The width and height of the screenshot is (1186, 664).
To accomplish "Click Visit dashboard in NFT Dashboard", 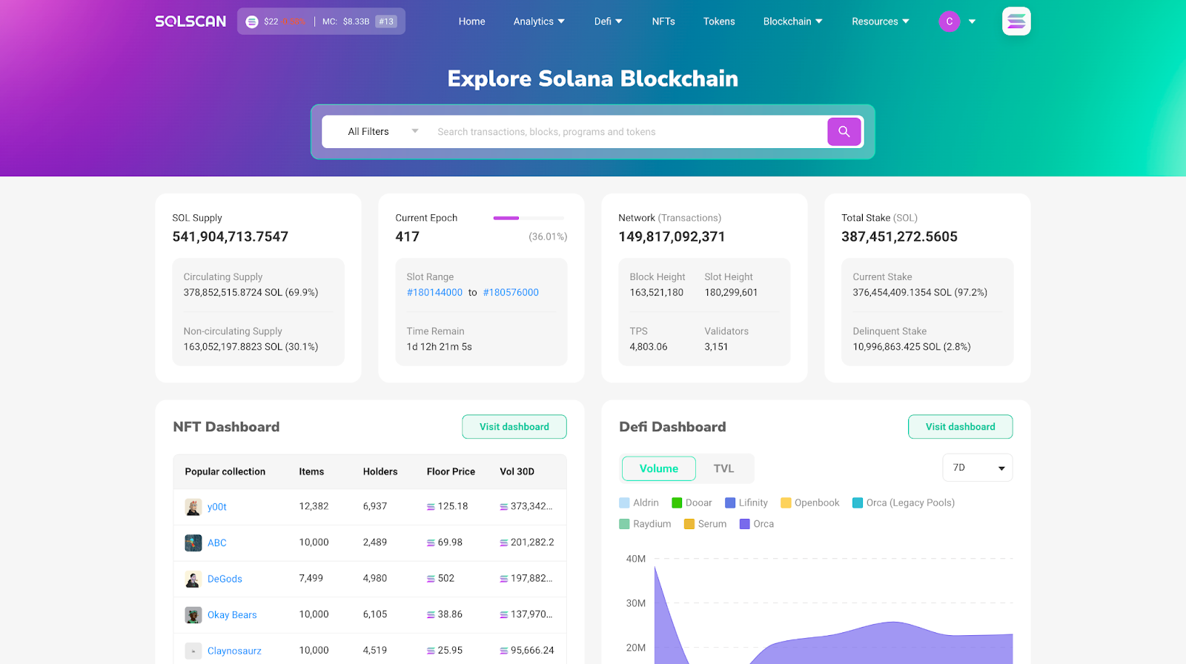I will [x=514, y=427].
